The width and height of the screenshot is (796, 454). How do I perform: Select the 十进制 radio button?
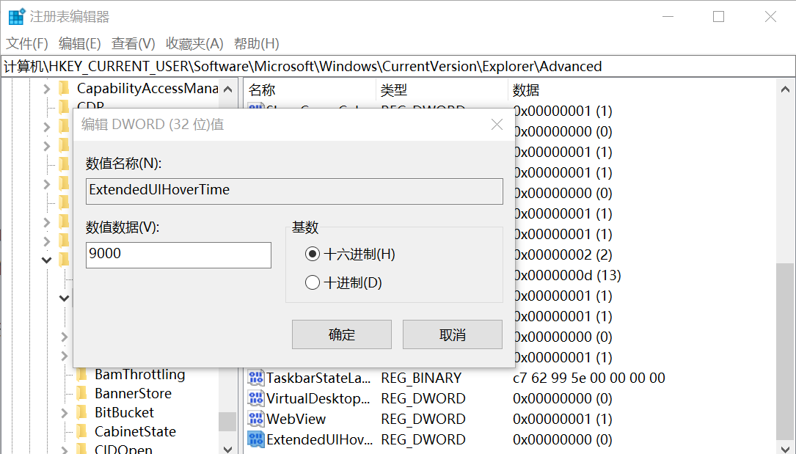[313, 281]
